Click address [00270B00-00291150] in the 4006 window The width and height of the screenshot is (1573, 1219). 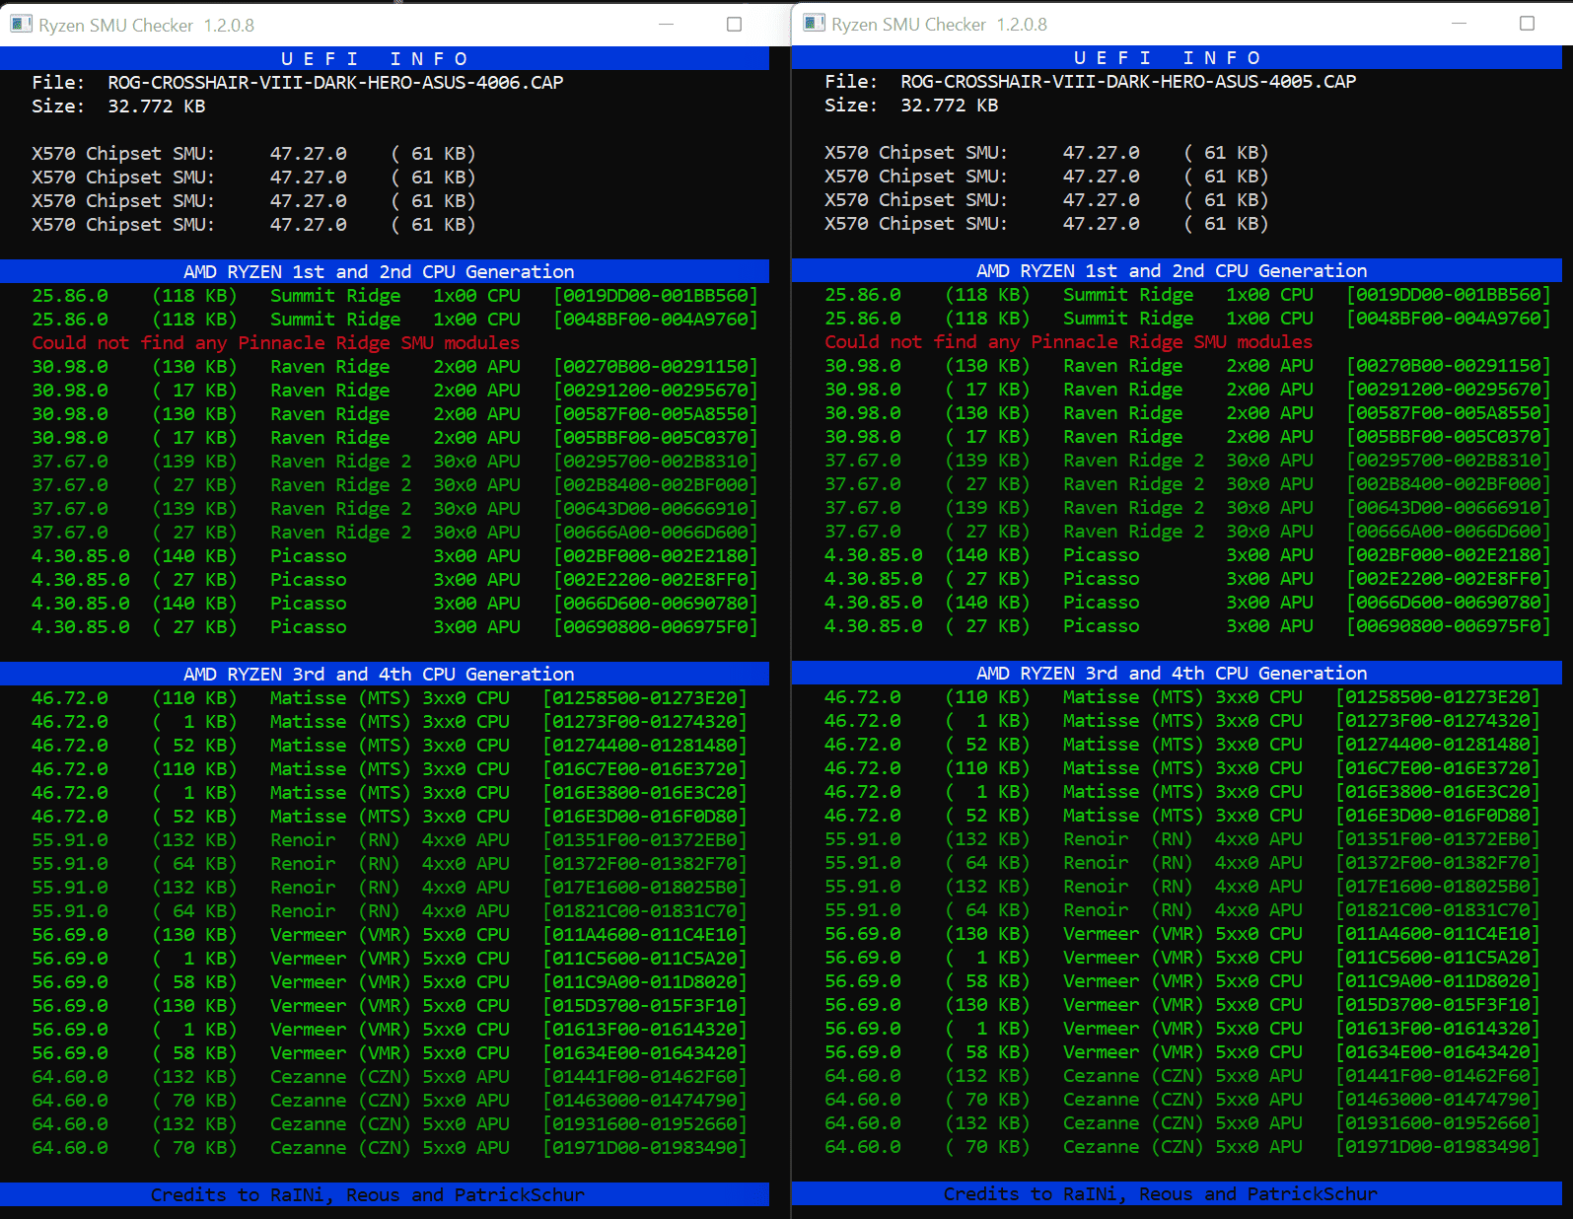(656, 367)
